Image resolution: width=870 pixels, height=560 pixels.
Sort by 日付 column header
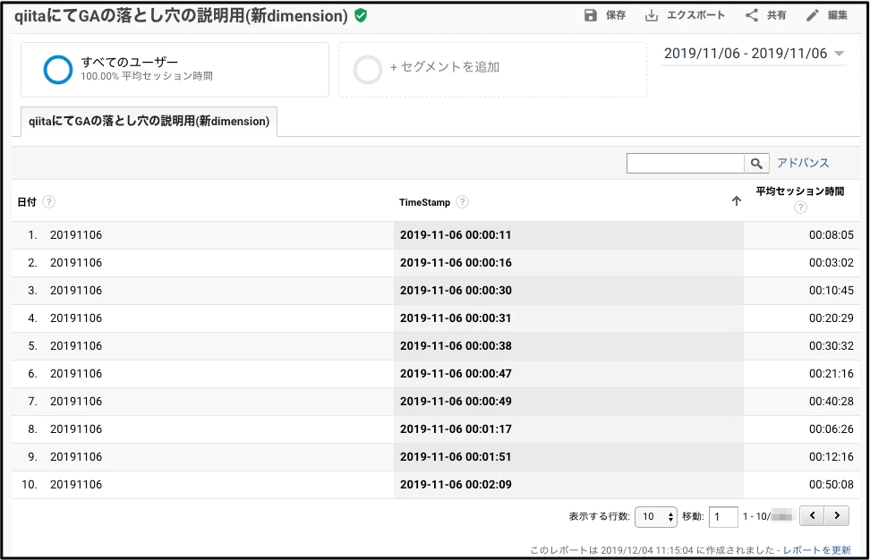(x=27, y=202)
